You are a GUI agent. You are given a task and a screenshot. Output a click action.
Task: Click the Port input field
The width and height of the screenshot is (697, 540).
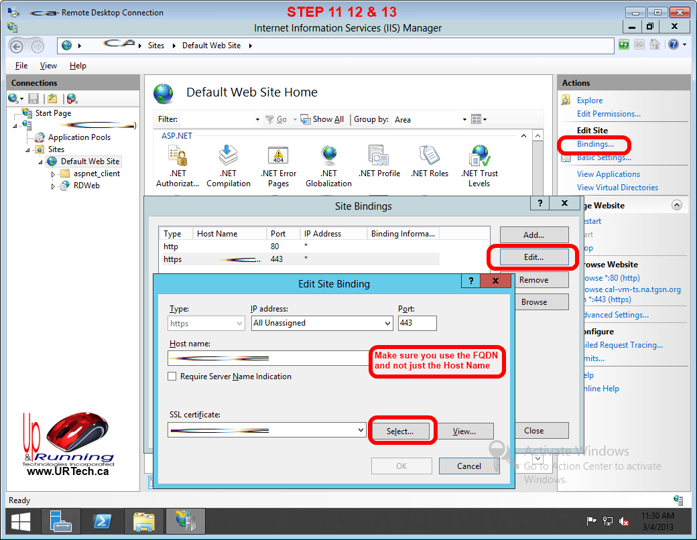(x=417, y=323)
